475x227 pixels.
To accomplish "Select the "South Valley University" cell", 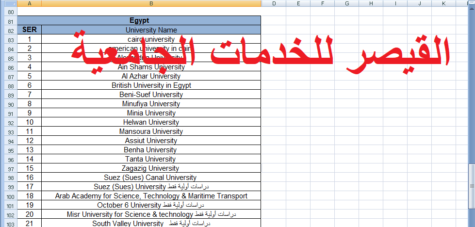I will [151, 224].
